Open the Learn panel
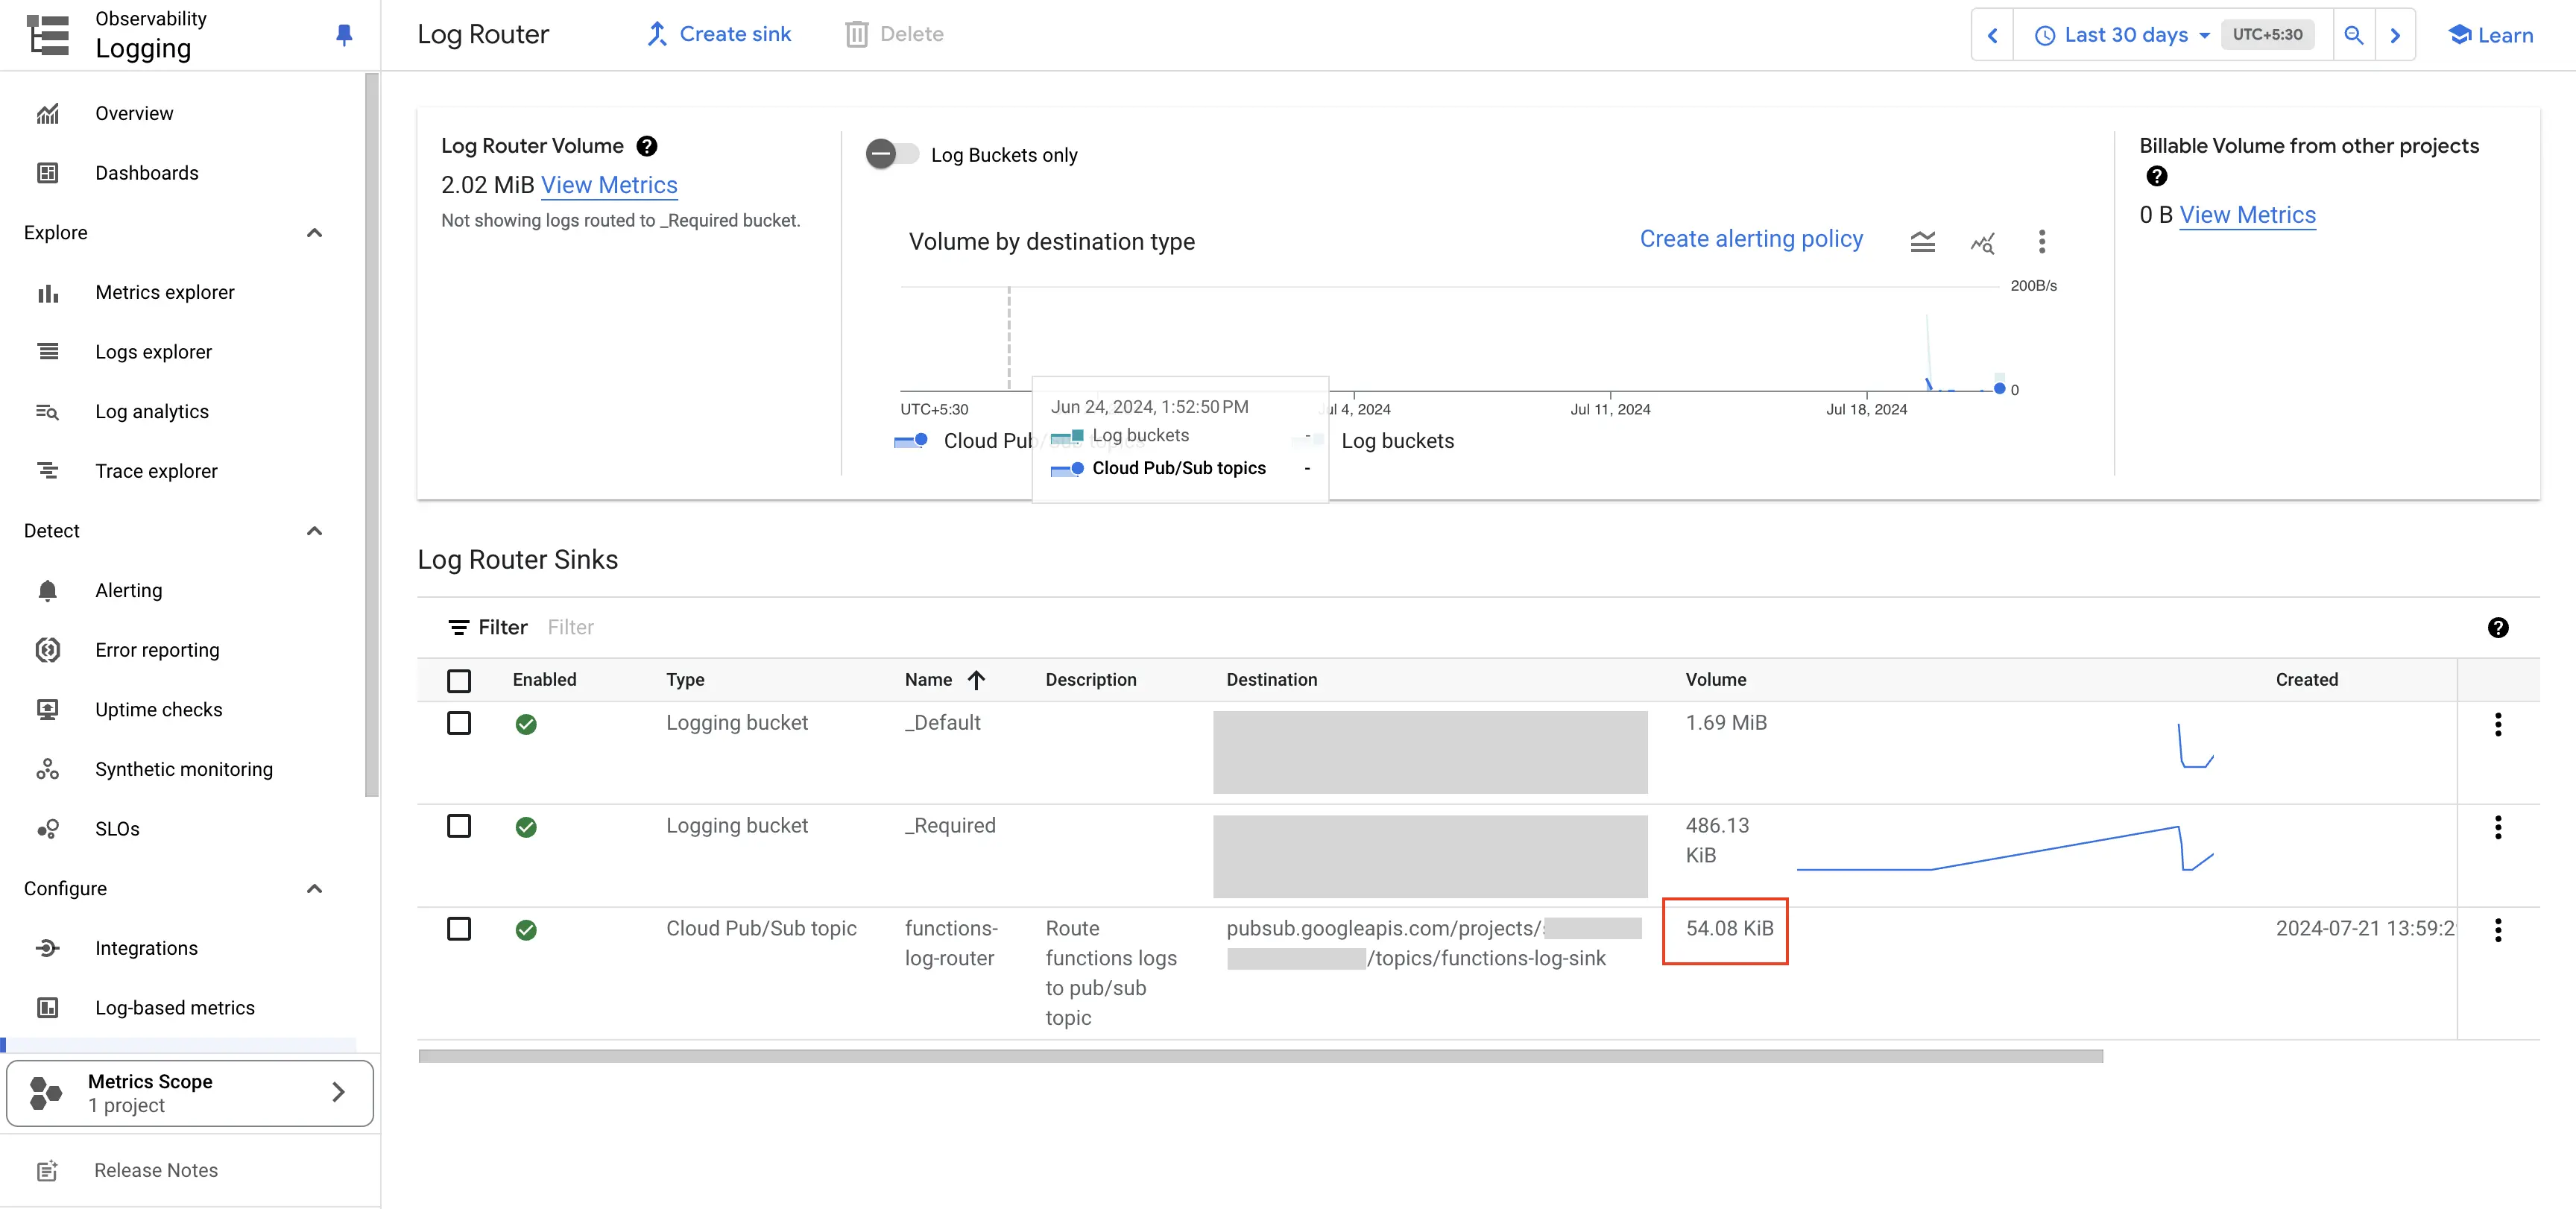The image size is (2576, 1209). (x=2491, y=35)
